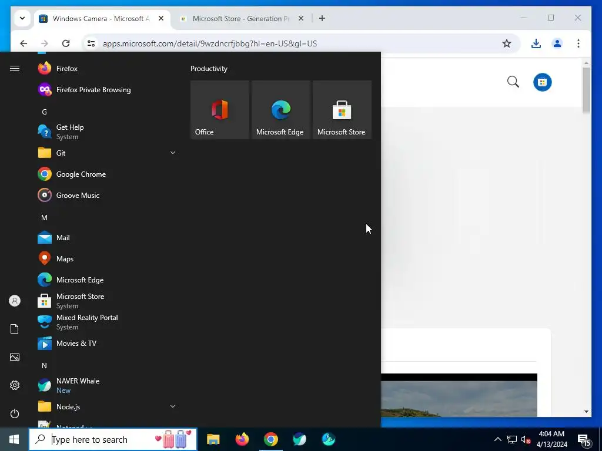The height and width of the screenshot is (451, 602).
Task: Open Firefox from the Start menu list
Action: (107, 69)
